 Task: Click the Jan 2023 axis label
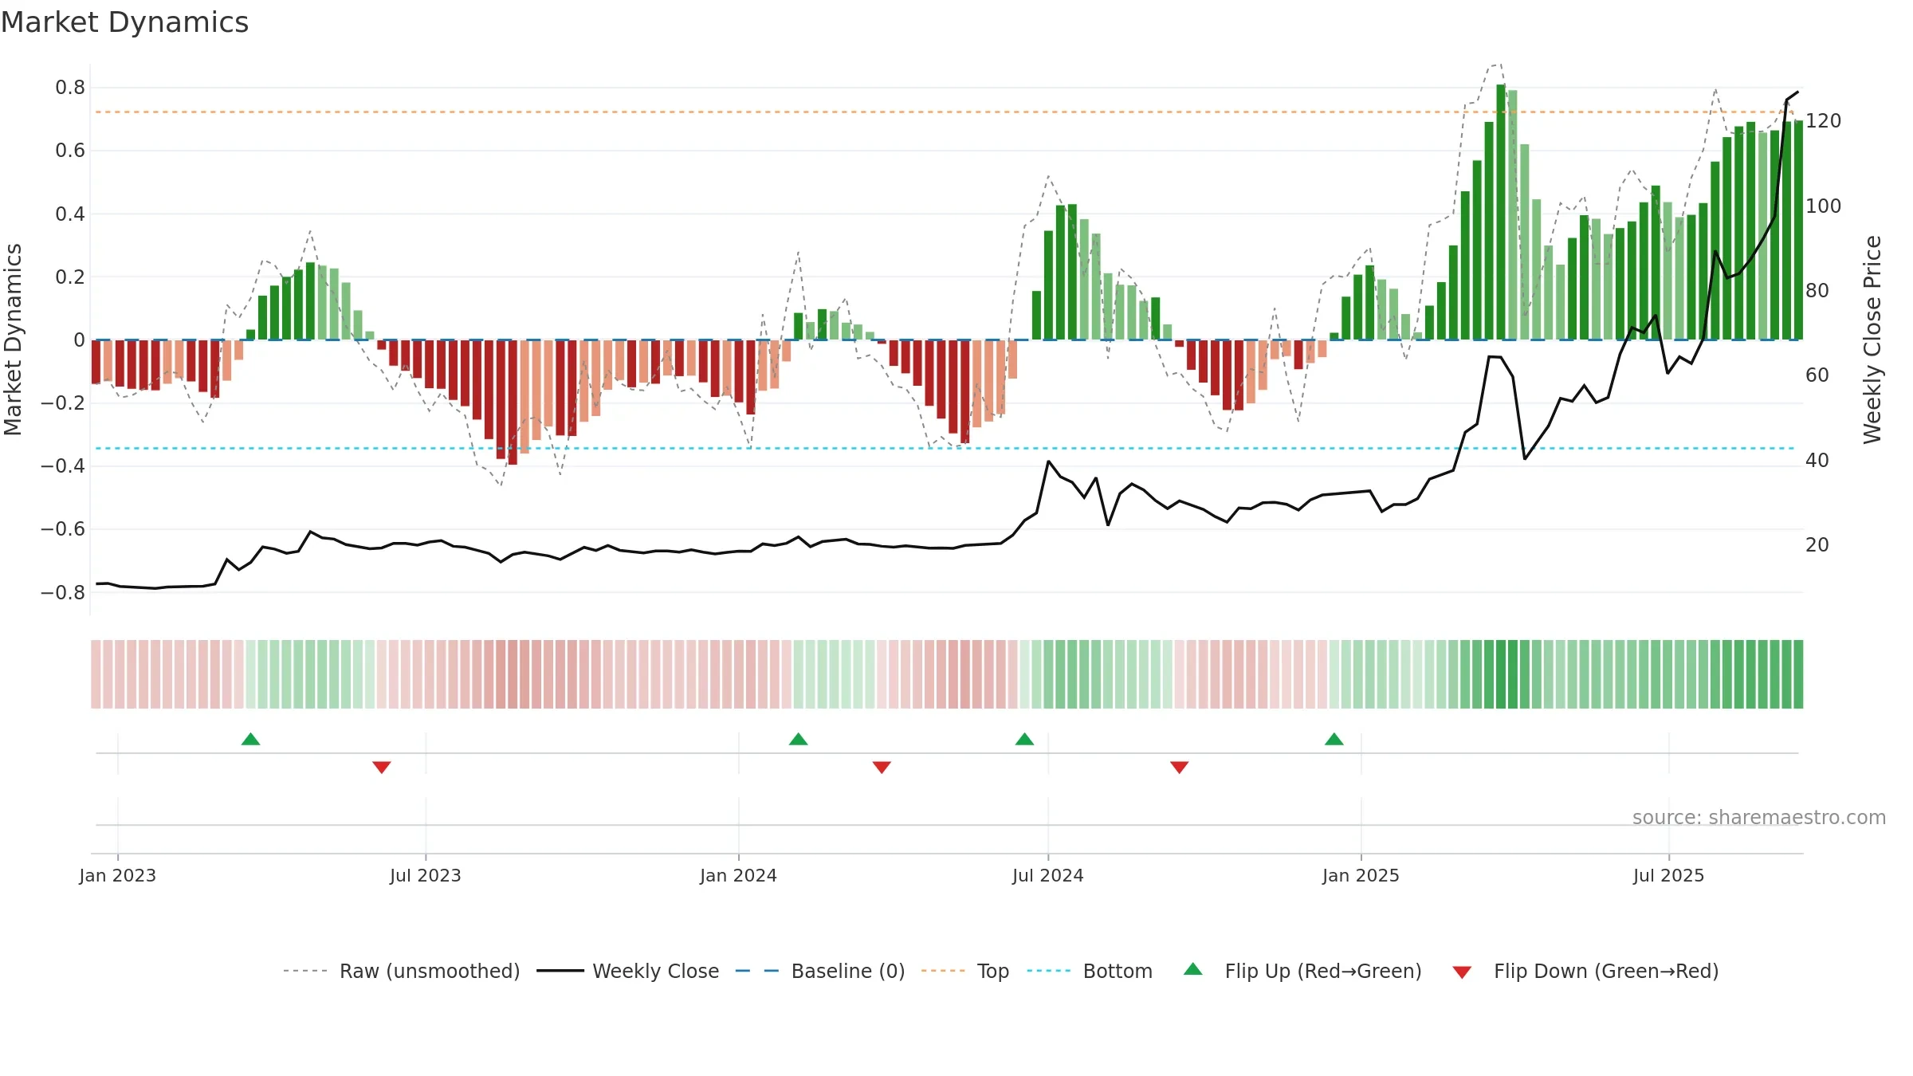pos(118,875)
